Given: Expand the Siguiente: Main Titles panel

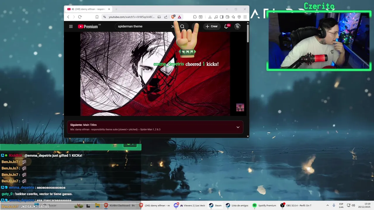Looking at the screenshot, I should coord(238,127).
